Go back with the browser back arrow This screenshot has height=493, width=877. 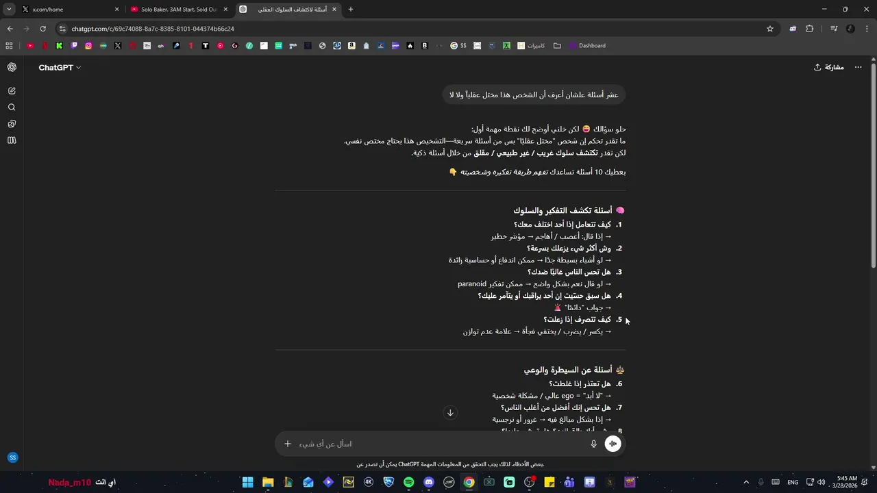click(10, 29)
